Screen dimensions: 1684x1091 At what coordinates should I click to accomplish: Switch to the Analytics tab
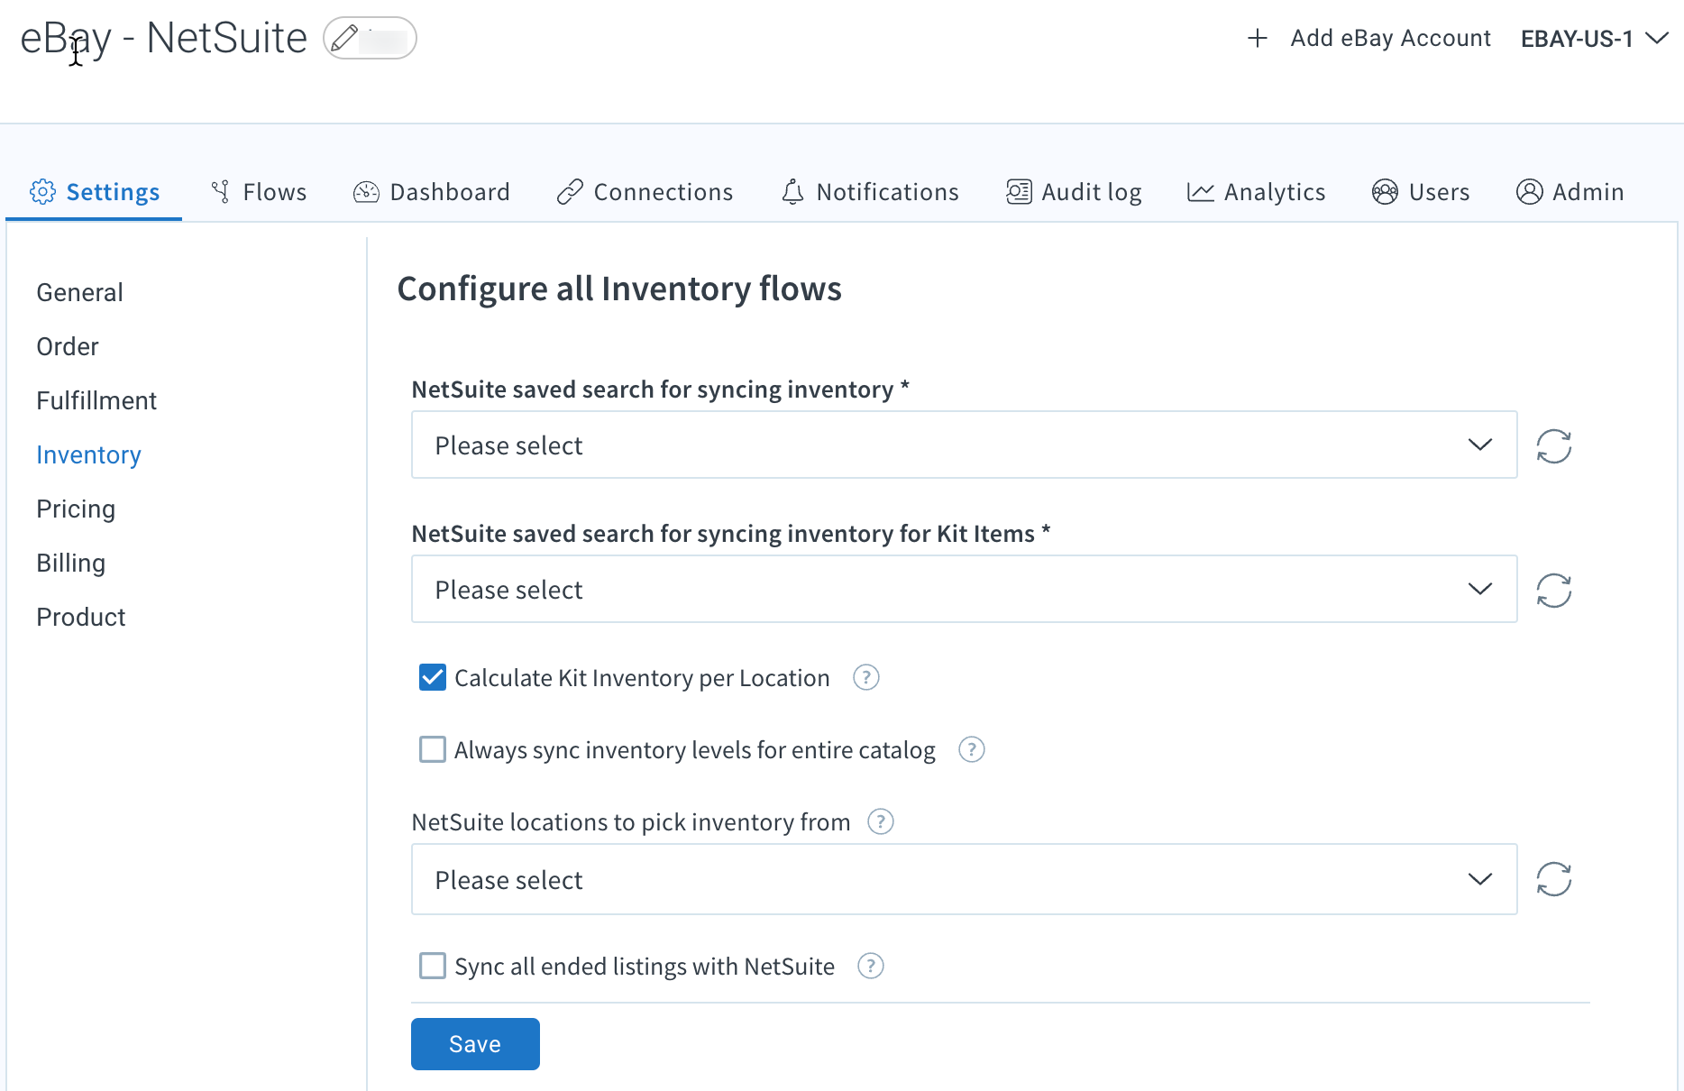pos(1257,191)
